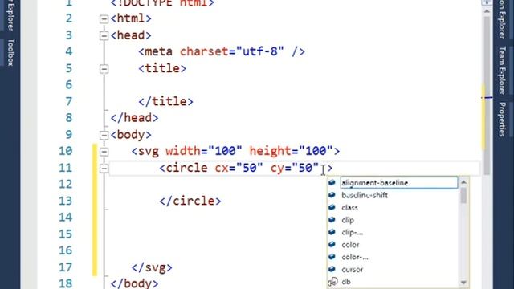Click the IntelliSense list scrollbar thumb
The image size is (514, 289).
(x=463, y=195)
